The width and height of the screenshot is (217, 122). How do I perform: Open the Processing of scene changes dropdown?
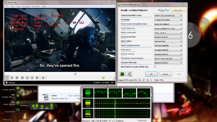pyautogui.click(x=168, y=59)
